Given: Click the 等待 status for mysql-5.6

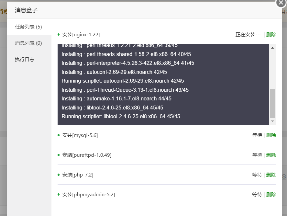Looking at the screenshot, I should 257,135.
